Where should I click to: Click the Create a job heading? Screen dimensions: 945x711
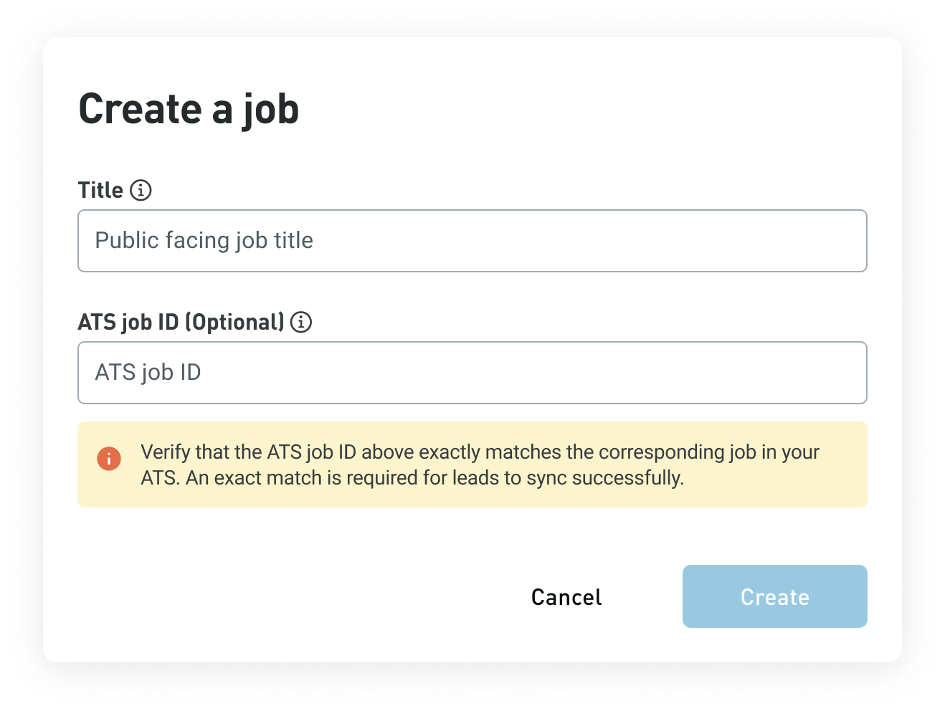(189, 109)
